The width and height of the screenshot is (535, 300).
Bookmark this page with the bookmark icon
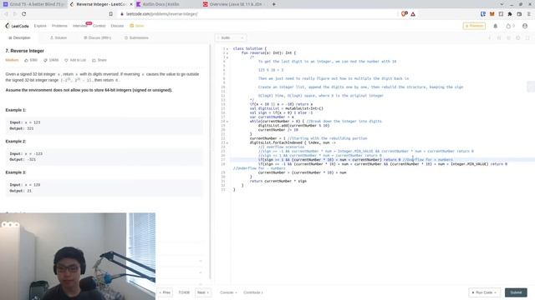click(x=111, y=14)
